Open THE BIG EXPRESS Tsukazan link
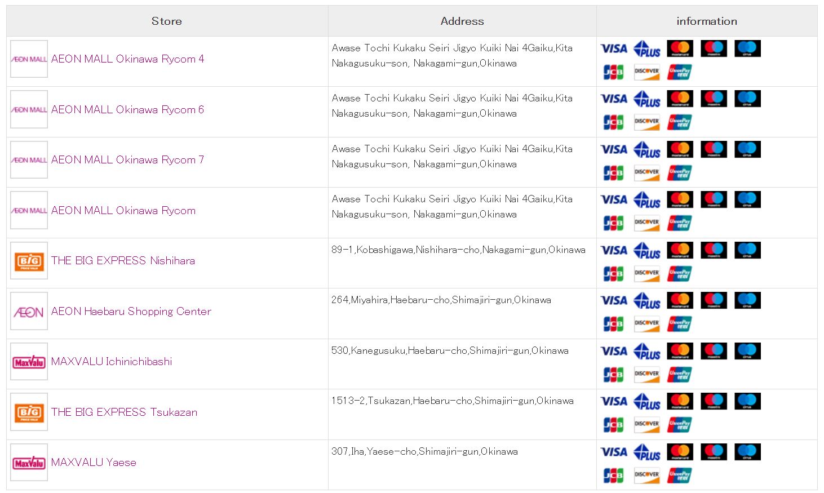The height and width of the screenshot is (493, 824). point(125,412)
